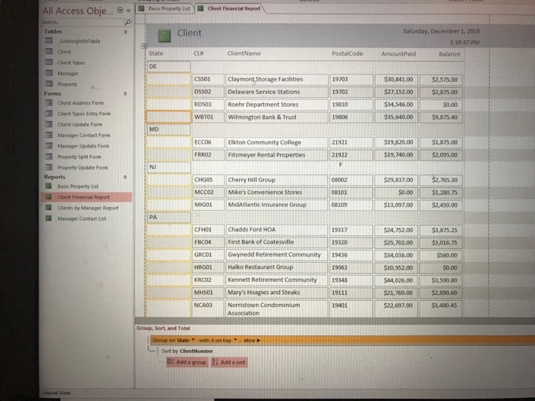The image size is (535, 401).
Task: Select balance $9,875.40 cell
Action: [x=441, y=118]
